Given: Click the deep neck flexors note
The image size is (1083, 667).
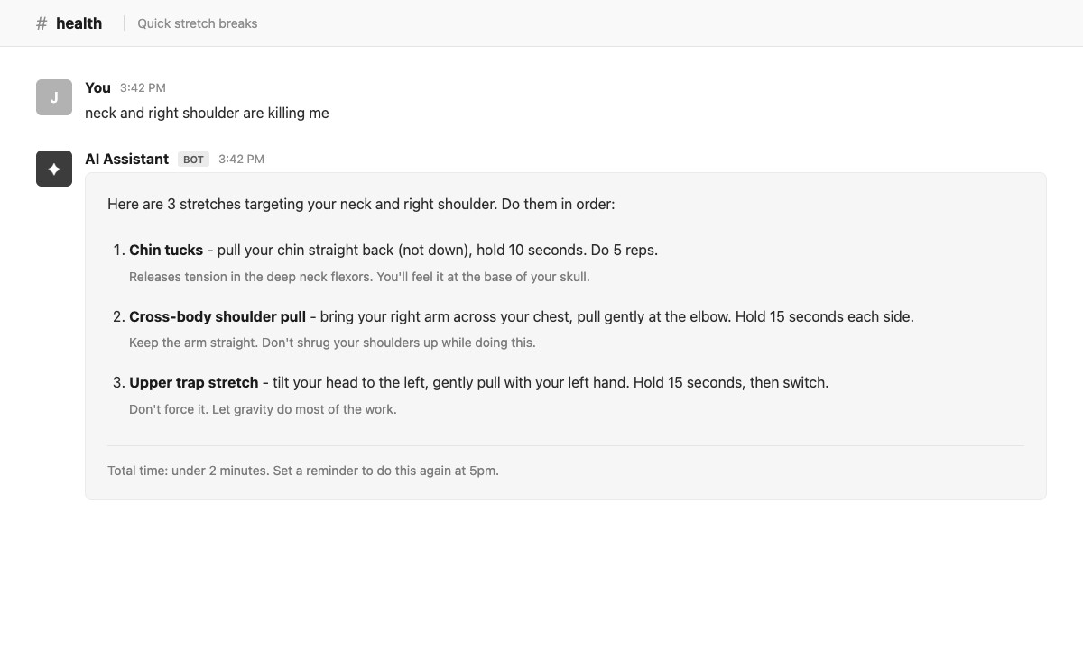Looking at the screenshot, I should pos(359,277).
